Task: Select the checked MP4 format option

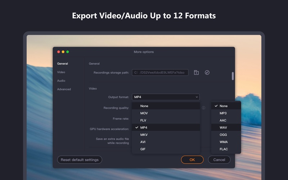Action: [166, 127]
